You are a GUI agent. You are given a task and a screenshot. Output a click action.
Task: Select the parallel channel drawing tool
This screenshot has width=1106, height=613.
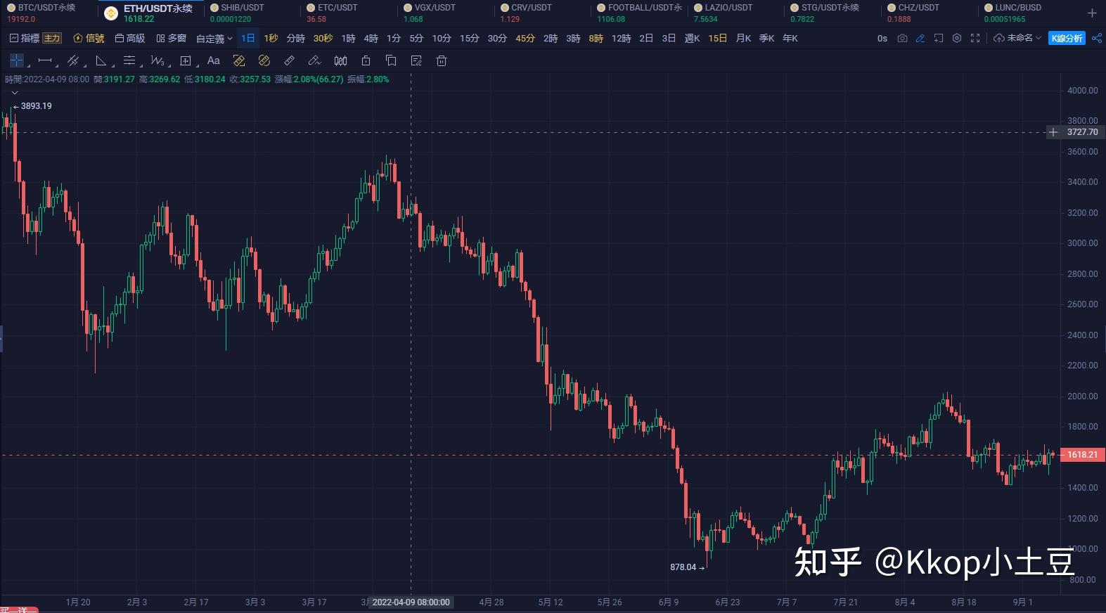[73, 60]
